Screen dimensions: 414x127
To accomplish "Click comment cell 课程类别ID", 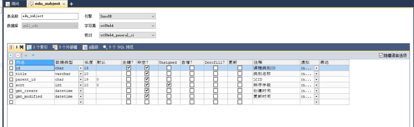I will 276,68.
